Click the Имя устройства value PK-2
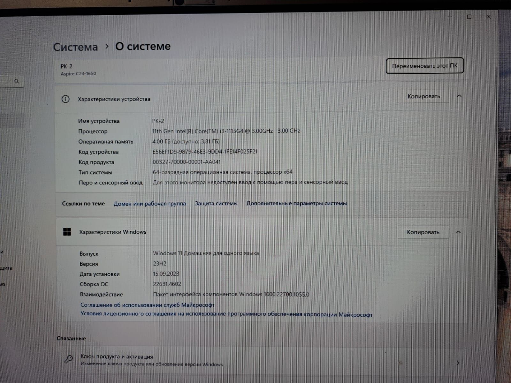511x383 pixels. coord(158,121)
